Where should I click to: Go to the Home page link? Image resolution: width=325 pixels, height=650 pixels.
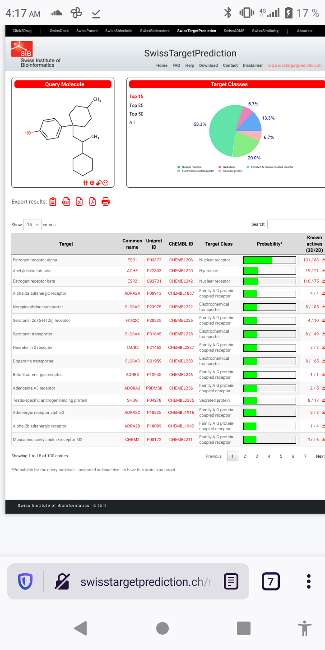pos(162,65)
